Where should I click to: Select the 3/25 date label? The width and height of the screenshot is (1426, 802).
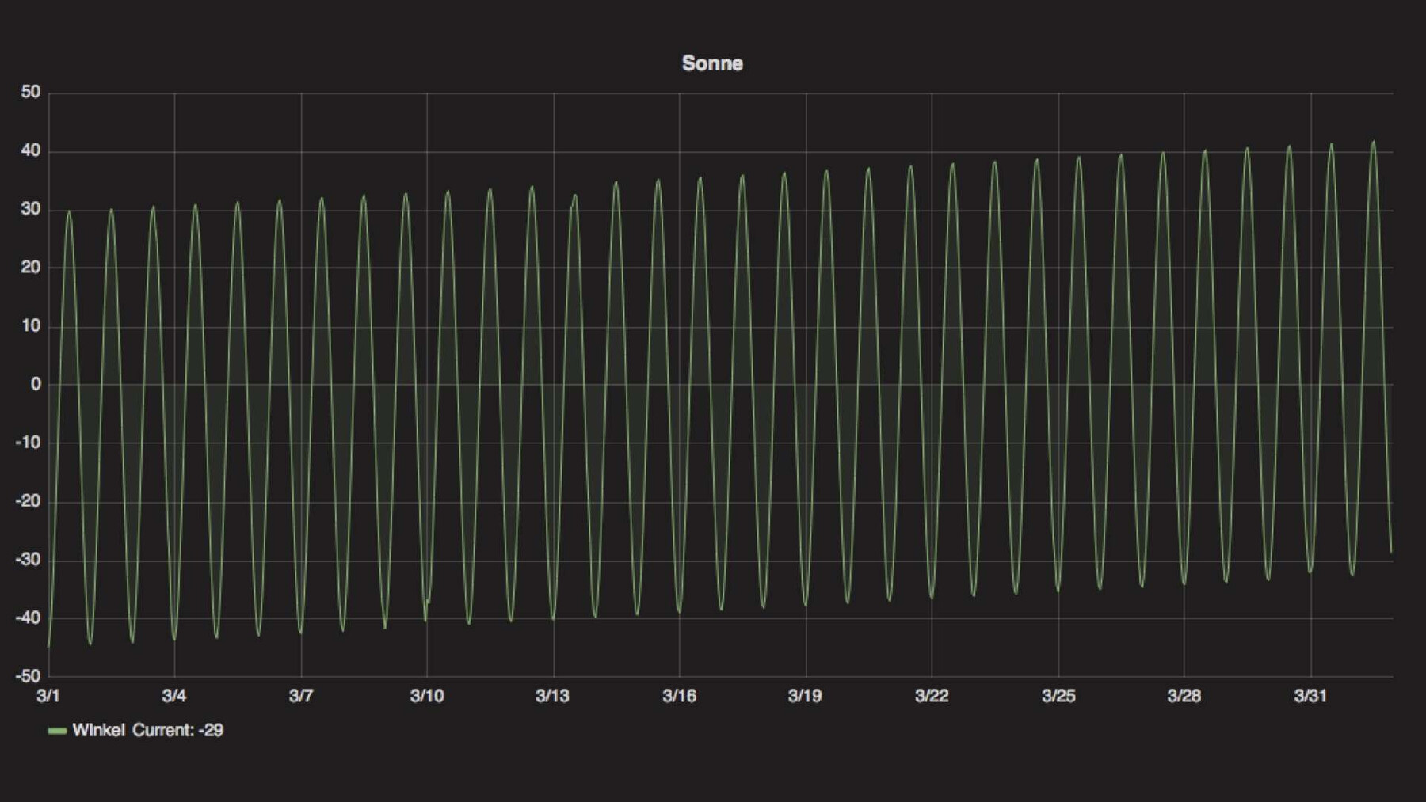1058,696
